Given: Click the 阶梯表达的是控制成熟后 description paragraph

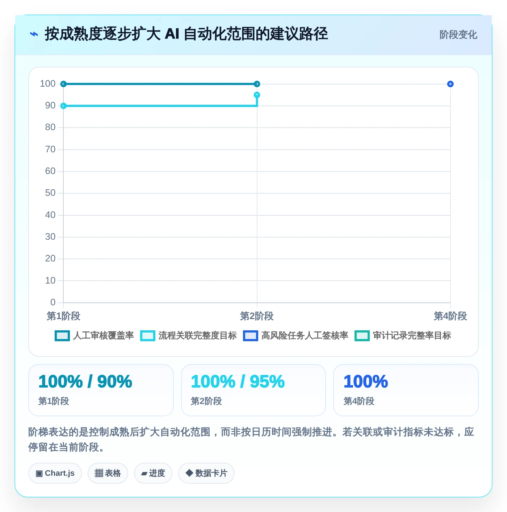Looking at the screenshot, I should click(251, 439).
